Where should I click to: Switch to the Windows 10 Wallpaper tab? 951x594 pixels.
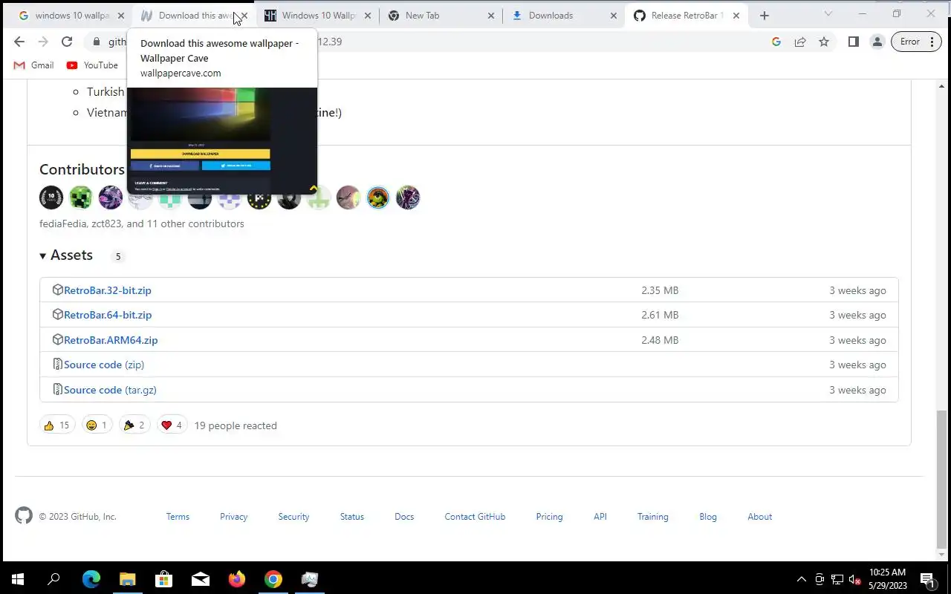318,15
